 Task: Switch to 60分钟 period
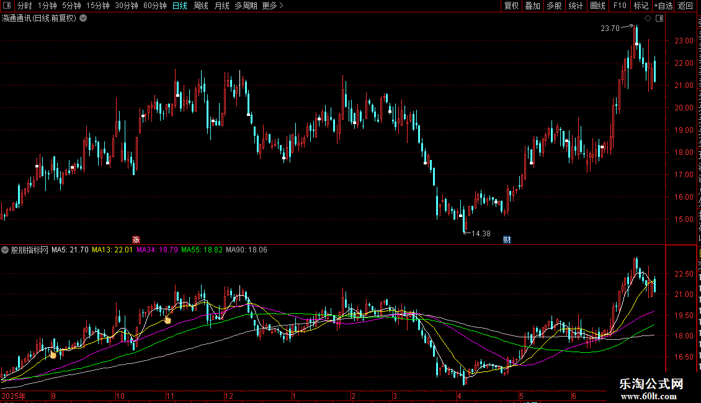[x=155, y=6]
